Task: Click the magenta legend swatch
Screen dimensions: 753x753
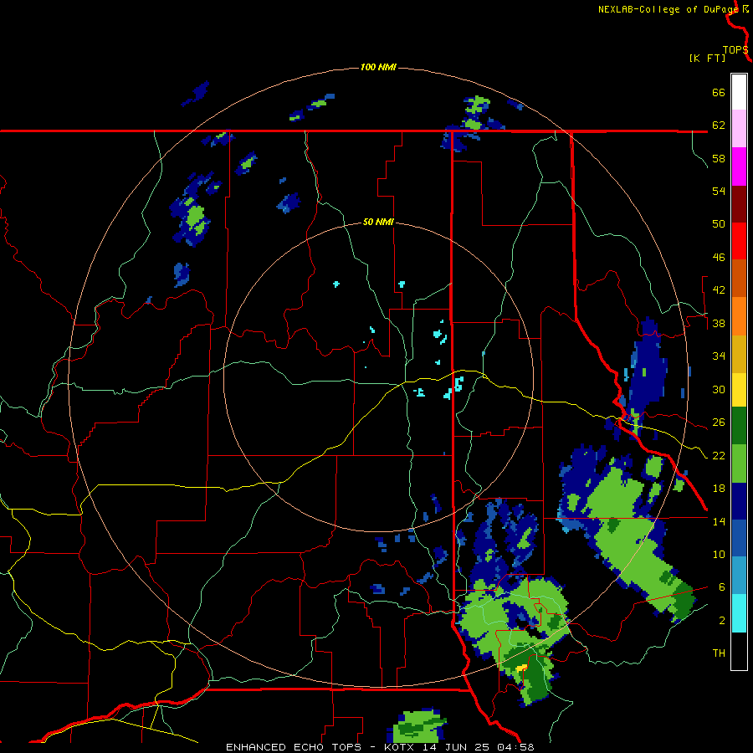Action: click(x=739, y=166)
